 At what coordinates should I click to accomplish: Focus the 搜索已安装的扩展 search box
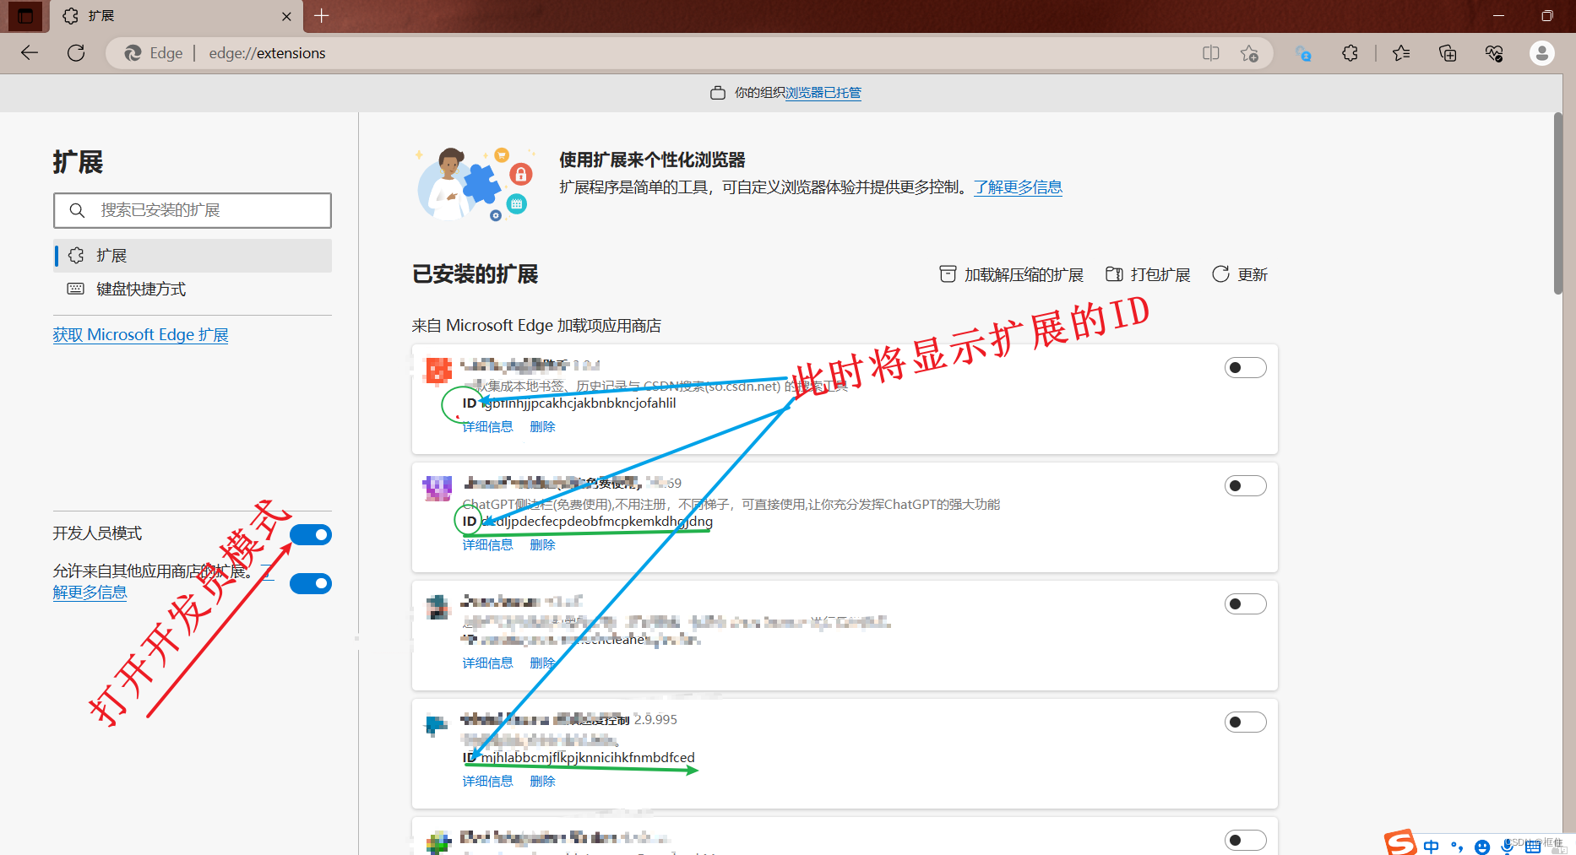pos(193,210)
